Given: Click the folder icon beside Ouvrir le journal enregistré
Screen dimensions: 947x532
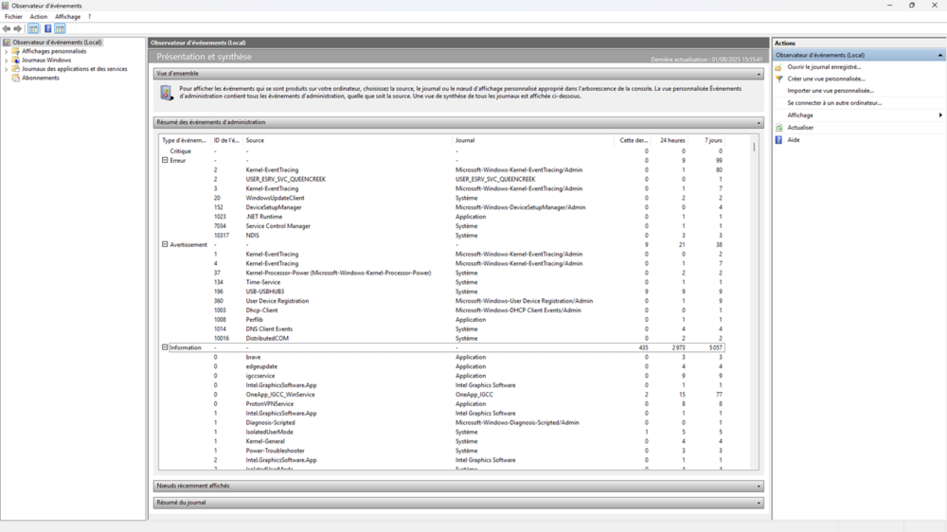Looking at the screenshot, I should [779, 67].
